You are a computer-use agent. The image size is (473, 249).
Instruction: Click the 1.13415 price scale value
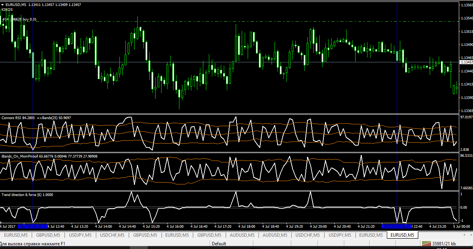tap(466, 84)
